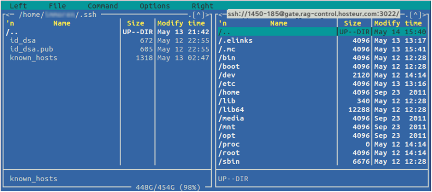Select the /home directory in right panel

tap(229, 93)
